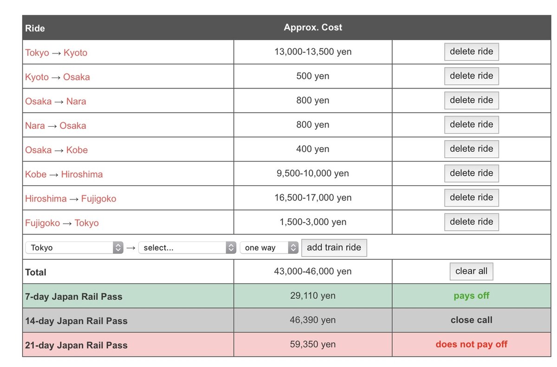Delete the Osaka to Nara ride
The width and height of the screenshot is (557, 367).
point(472,100)
